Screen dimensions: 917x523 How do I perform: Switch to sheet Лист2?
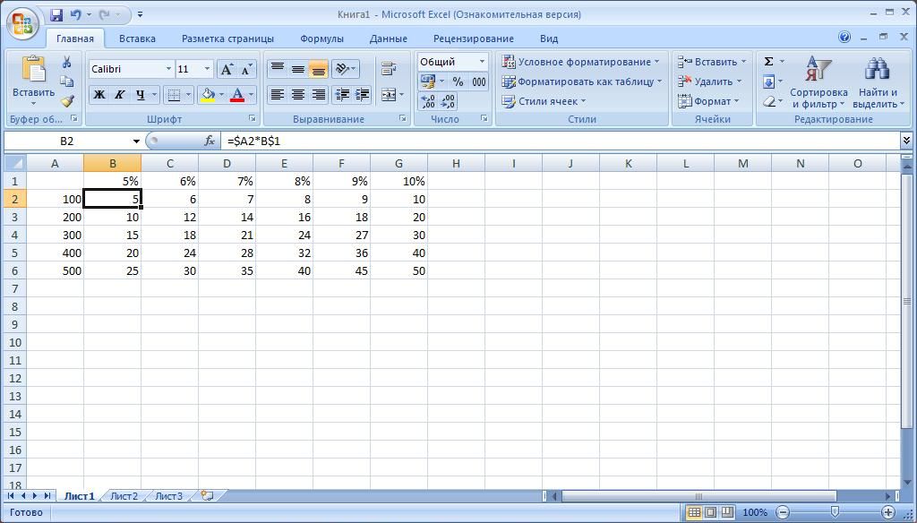point(124,496)
